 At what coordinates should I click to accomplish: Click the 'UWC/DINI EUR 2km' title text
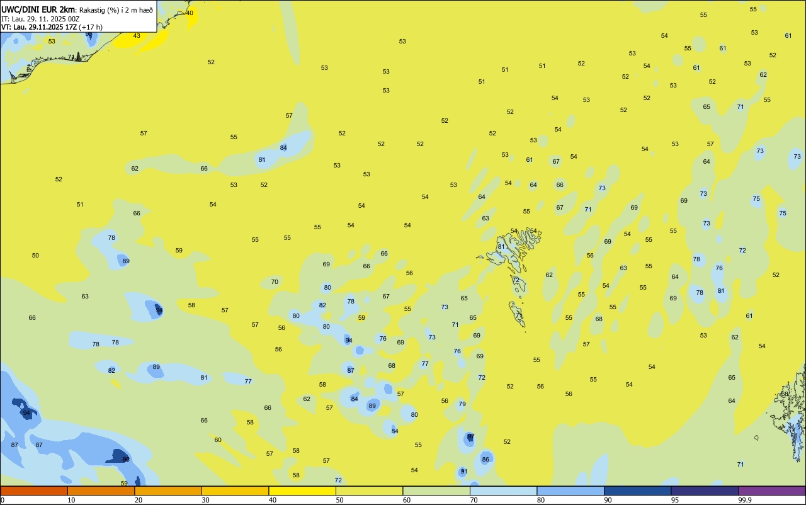[x=38, y=9]
